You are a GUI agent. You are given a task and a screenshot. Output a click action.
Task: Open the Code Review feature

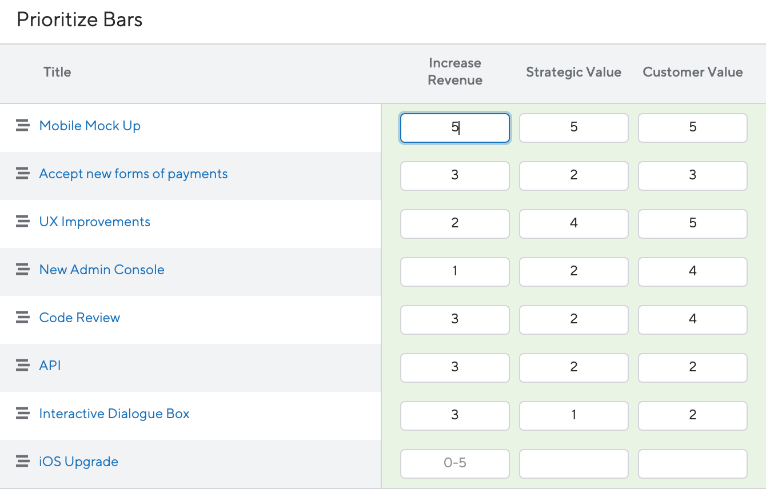pyautogui.click(x=79, y=317)
